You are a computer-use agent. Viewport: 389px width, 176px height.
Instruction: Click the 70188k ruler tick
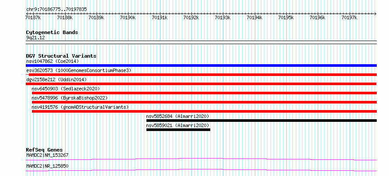coord(65,17)
